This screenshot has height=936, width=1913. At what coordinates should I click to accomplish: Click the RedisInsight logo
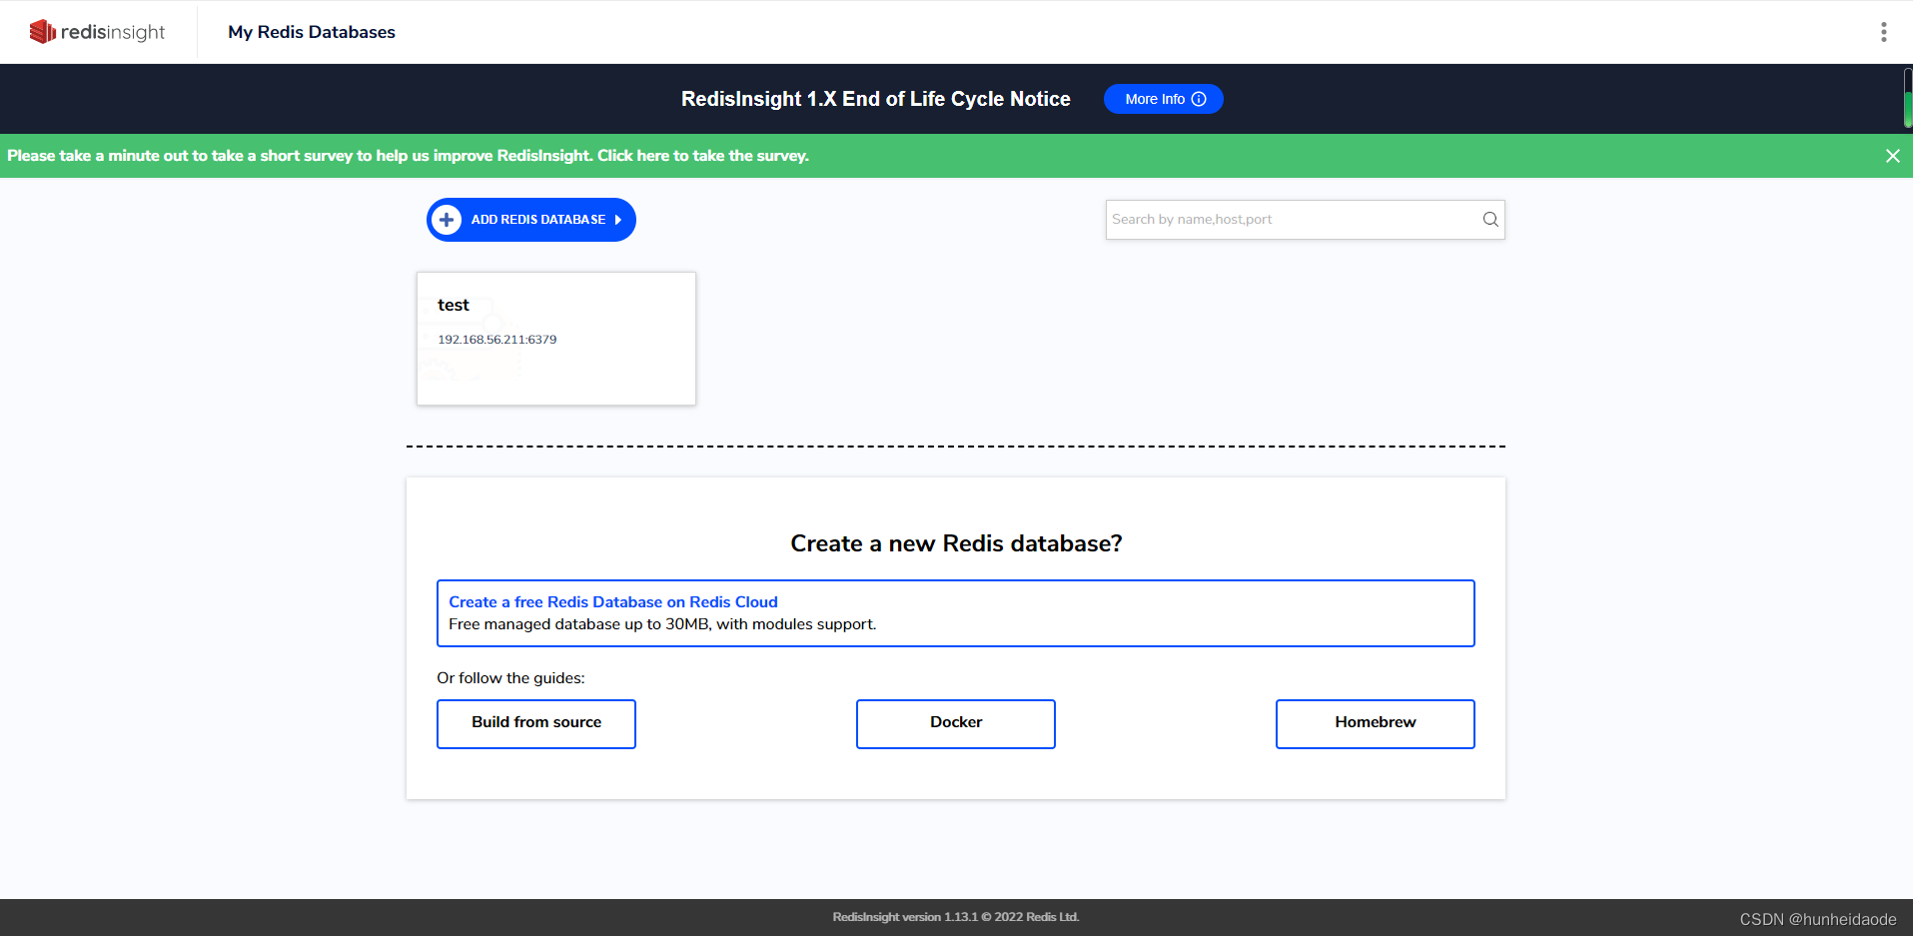97,31
